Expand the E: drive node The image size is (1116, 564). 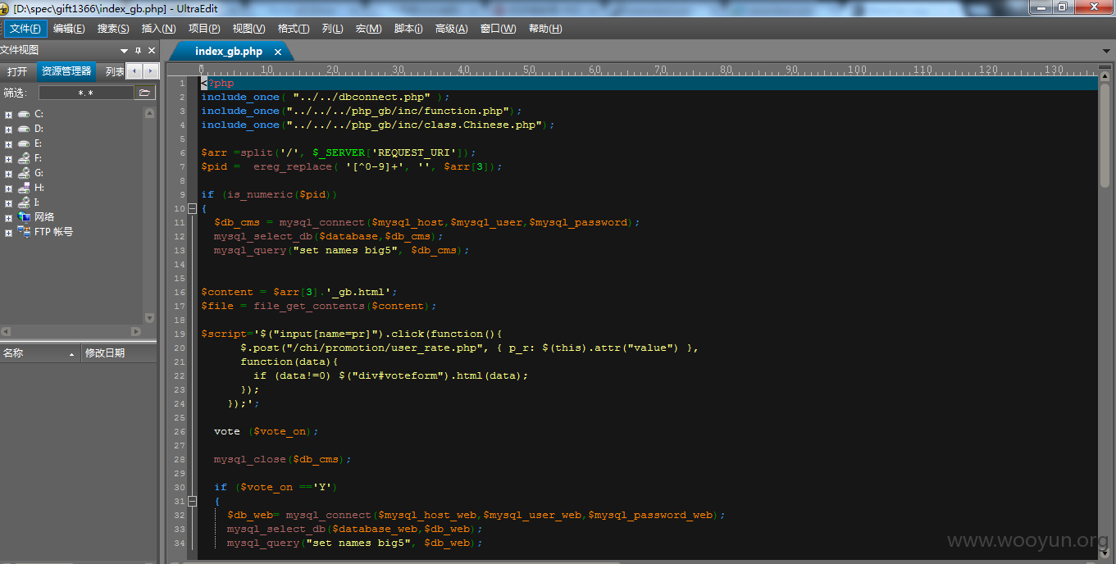8,144
